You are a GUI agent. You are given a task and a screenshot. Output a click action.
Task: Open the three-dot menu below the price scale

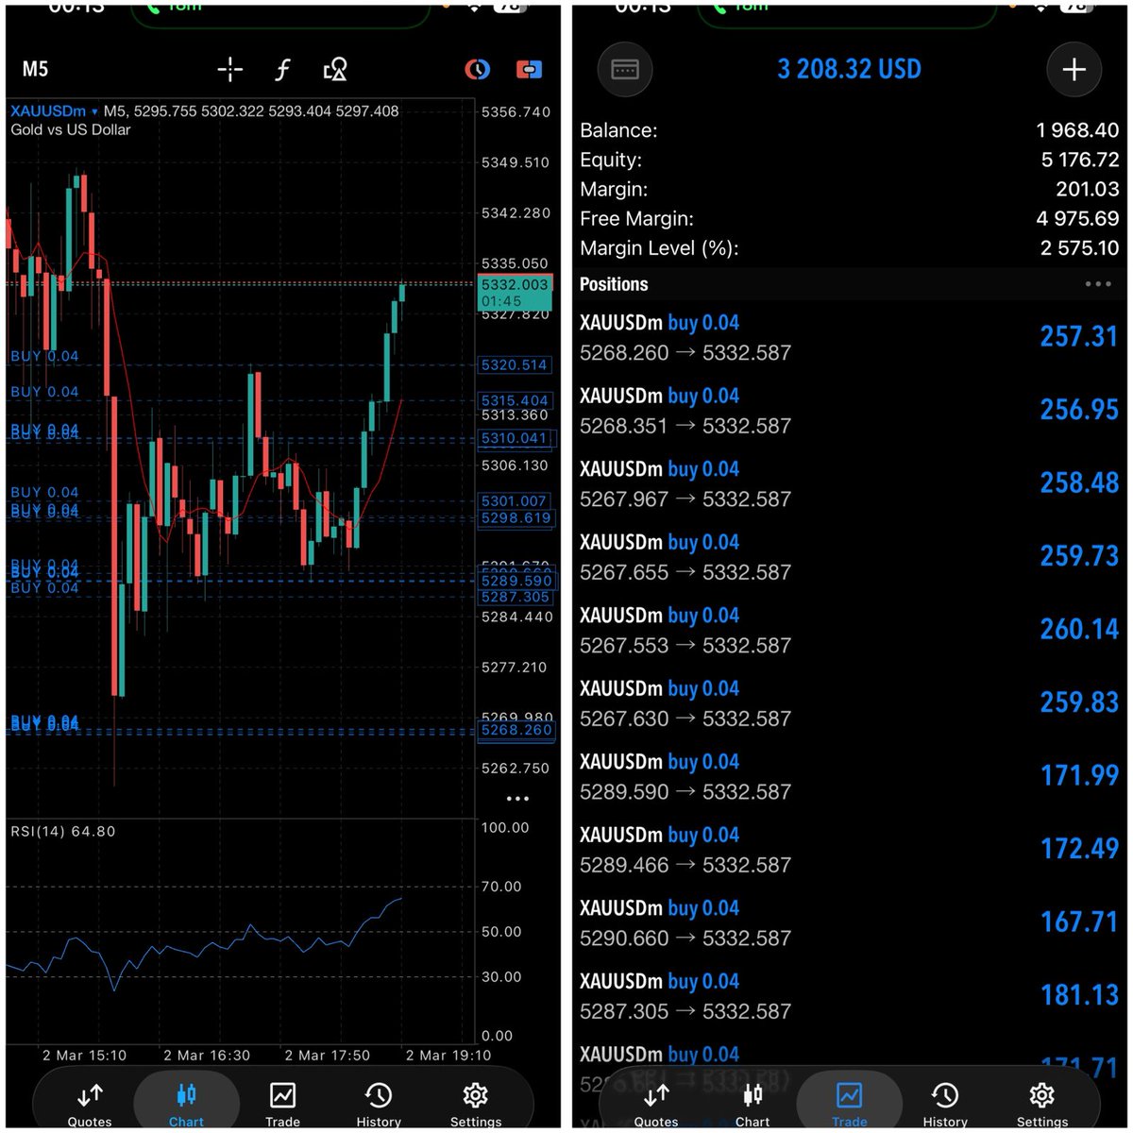[x=517, y=799]
